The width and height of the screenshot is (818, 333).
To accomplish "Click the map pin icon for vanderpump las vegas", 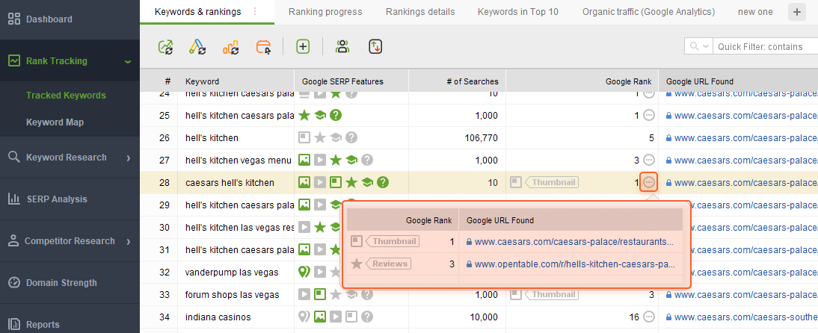I will (x=304, y=272).
